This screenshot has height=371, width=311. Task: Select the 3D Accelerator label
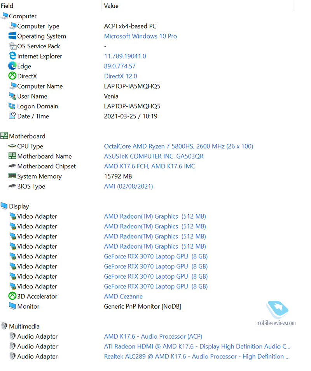click(x=37, y=297)
